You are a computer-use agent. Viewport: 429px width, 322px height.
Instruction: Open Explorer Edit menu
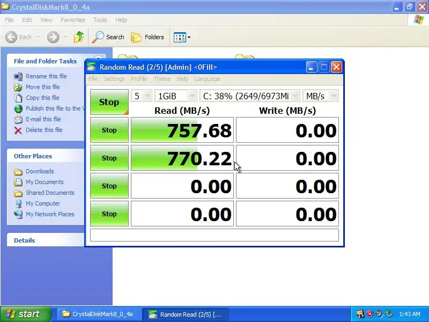(x=27, y=20)
